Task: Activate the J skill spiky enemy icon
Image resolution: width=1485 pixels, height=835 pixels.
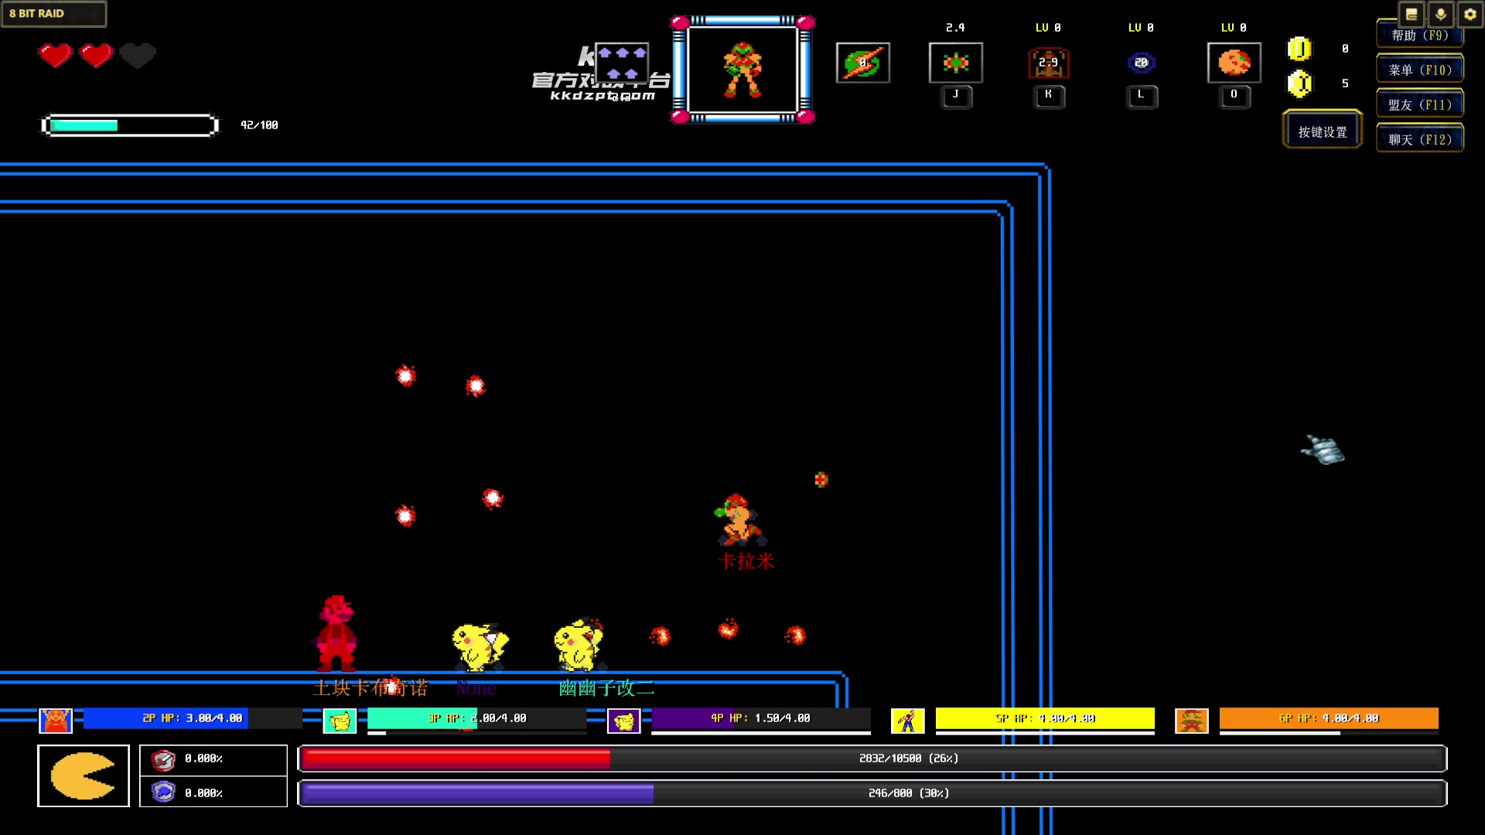Action: [x=956, y=63]
